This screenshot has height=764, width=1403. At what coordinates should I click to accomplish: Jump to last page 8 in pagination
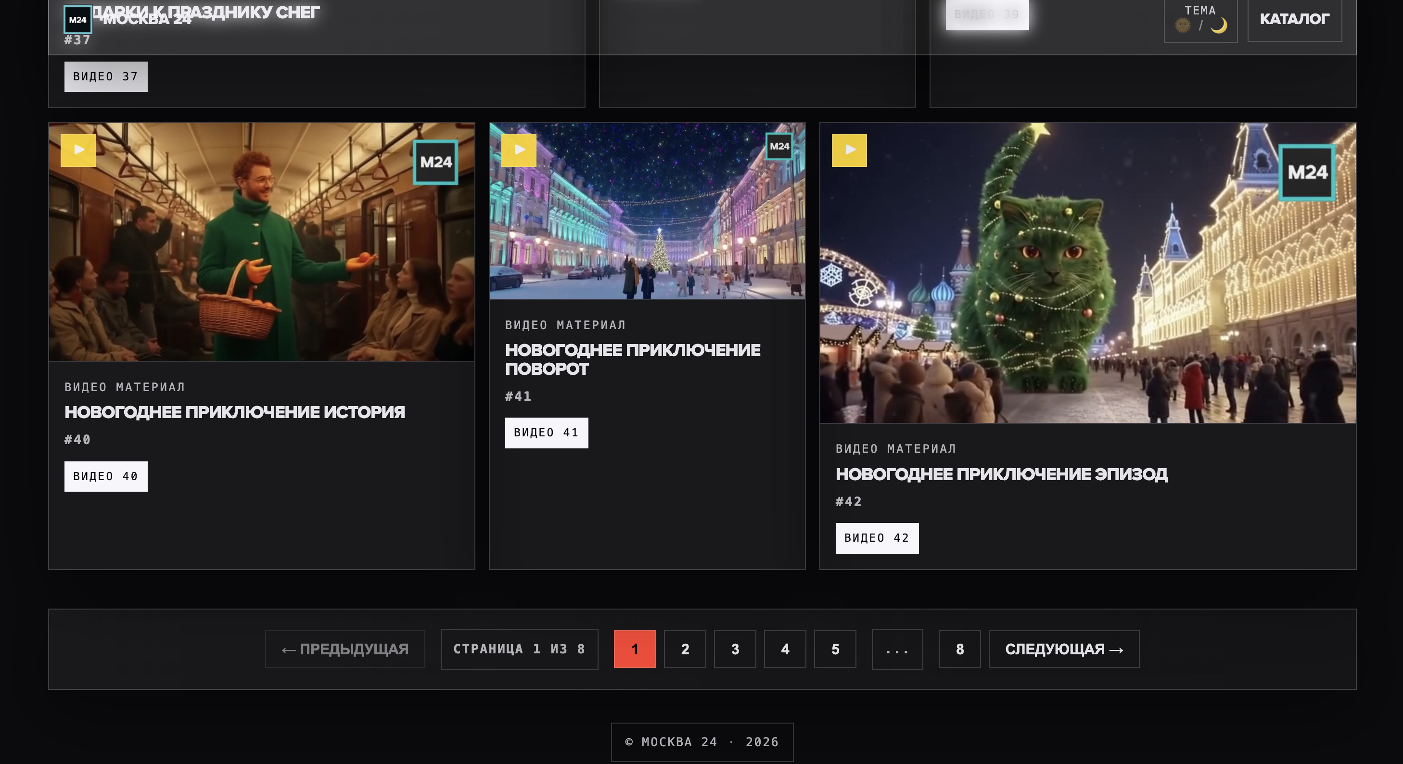[960, 649]
